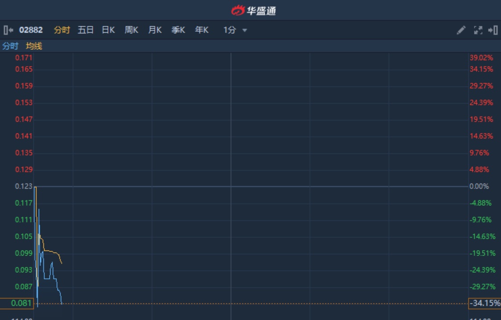Click the dropdown arrow next to 1分

click(245, 30)
